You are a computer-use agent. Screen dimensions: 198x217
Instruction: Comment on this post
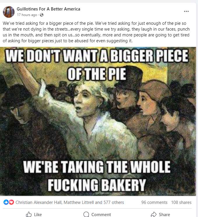tap(97, 214)
